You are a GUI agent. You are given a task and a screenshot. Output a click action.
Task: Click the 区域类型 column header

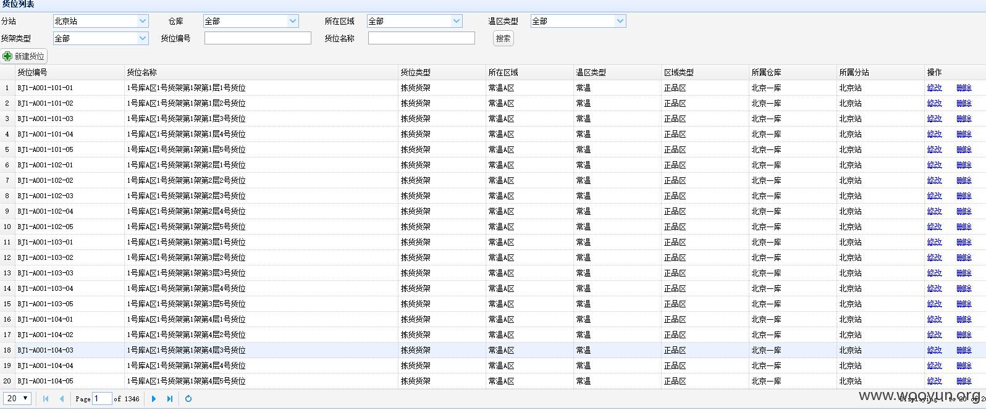(706, 72)
